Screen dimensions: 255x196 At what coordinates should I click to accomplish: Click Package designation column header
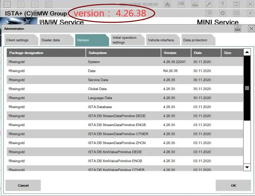(x=46, y=53)
